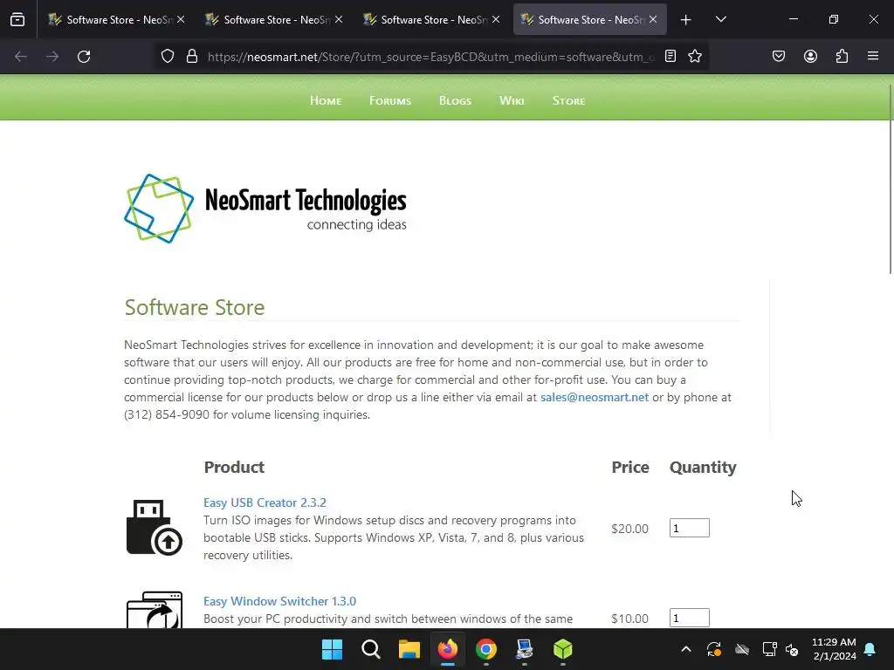Viewport: 894px width, 670px height.
Task: Open Forums in site navigation
Action: click(390, 100)
